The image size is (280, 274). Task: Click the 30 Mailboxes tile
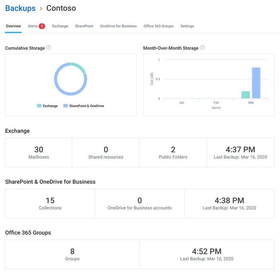(x=39, y=152)
